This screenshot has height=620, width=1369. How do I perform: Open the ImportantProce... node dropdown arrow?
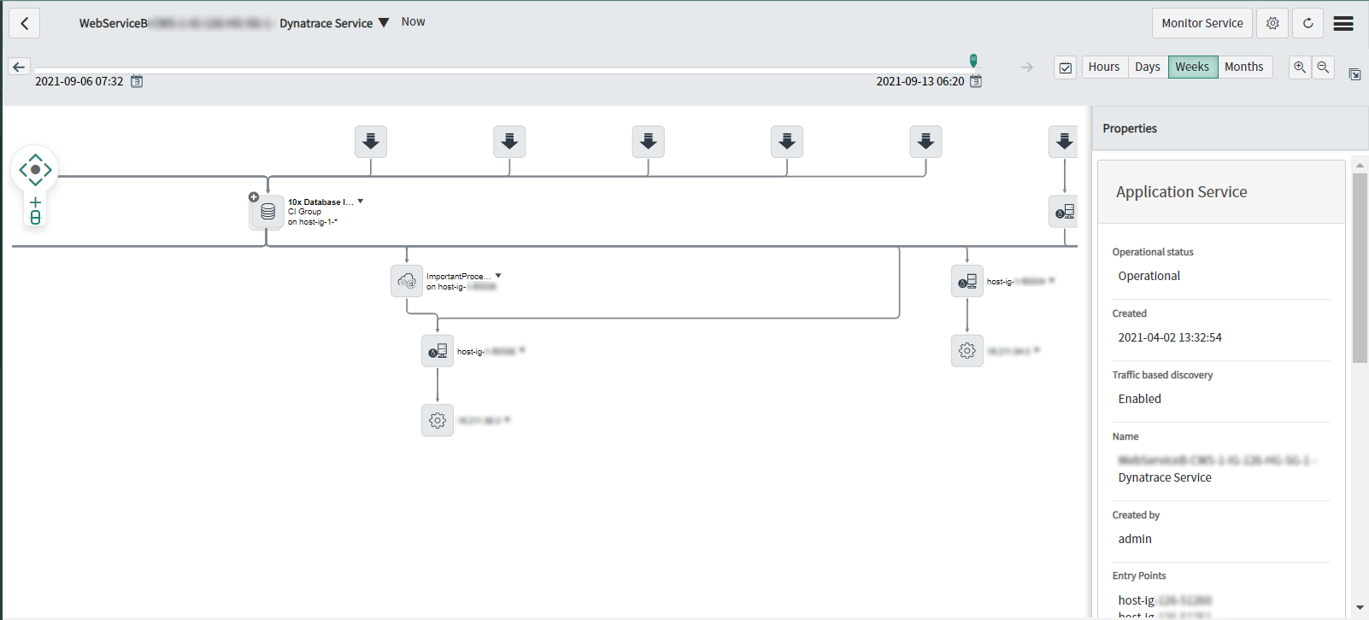tap(498, 276)
